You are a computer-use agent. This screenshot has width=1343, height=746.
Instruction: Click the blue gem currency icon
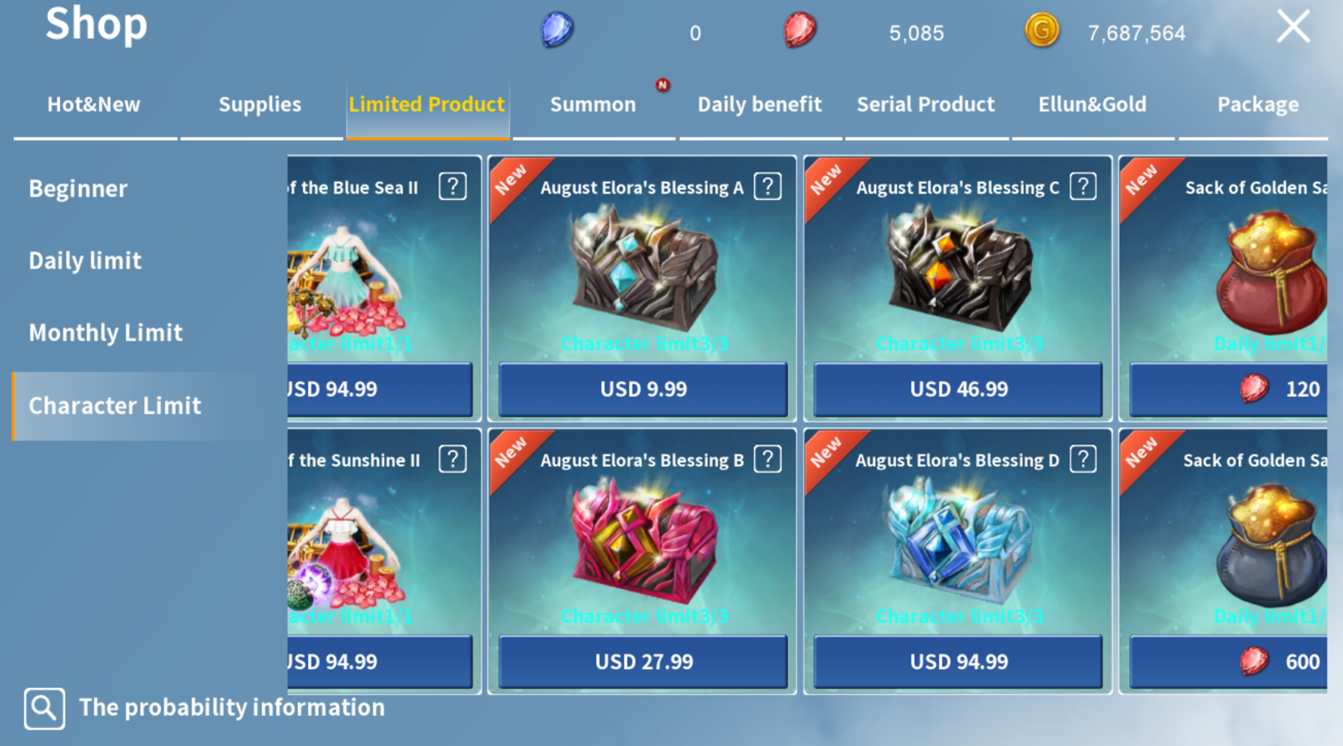pos(558,31)
